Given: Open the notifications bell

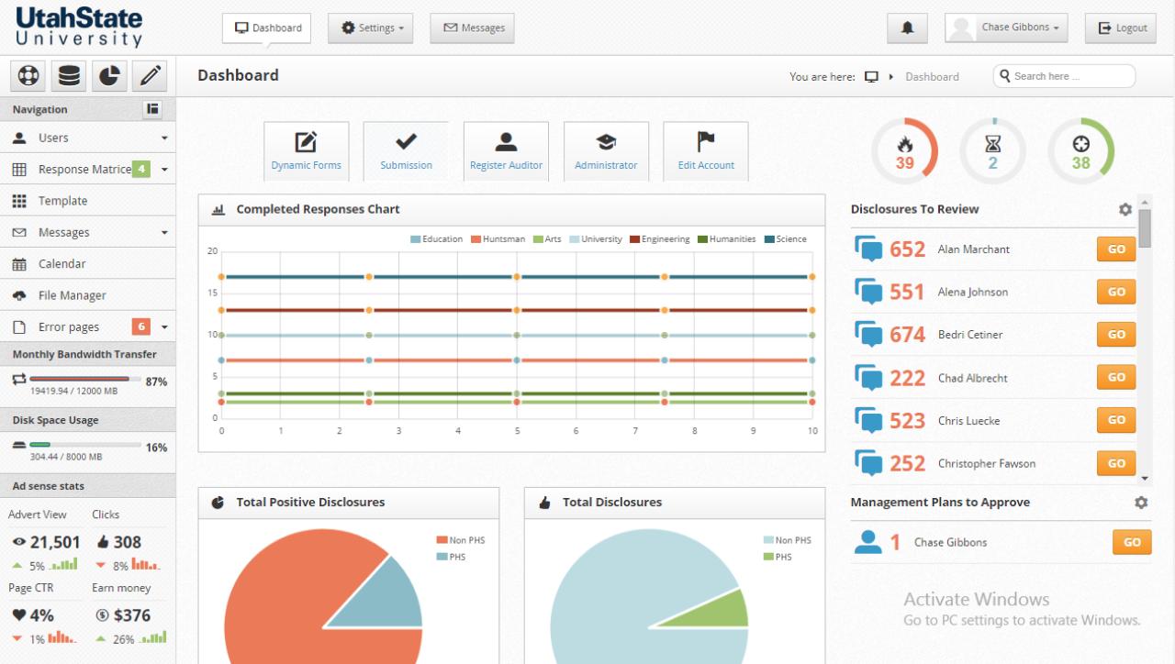Looking at the screenshot, I should point(907,28).
